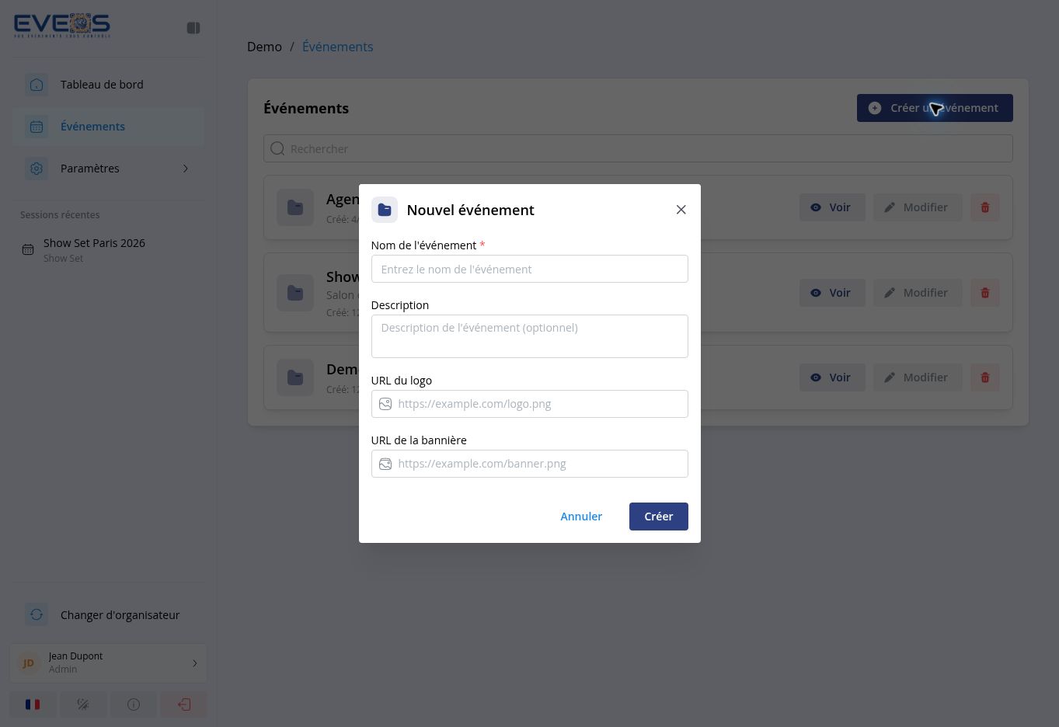Toggle the light/dark theme icon
Image resolution: width=1059 pixels, height=727 pixels.
coord(83,704)
